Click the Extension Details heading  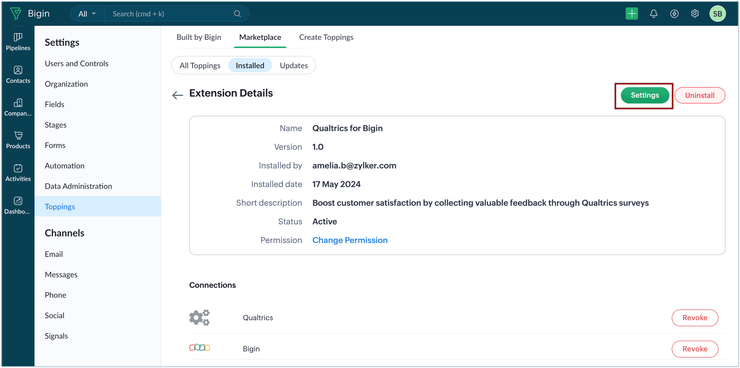point(231,93)
